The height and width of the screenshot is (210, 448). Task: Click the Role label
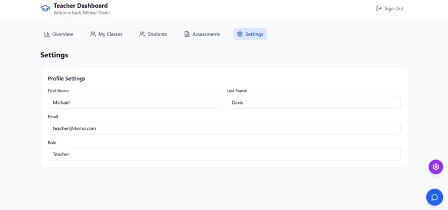[52, 143]
